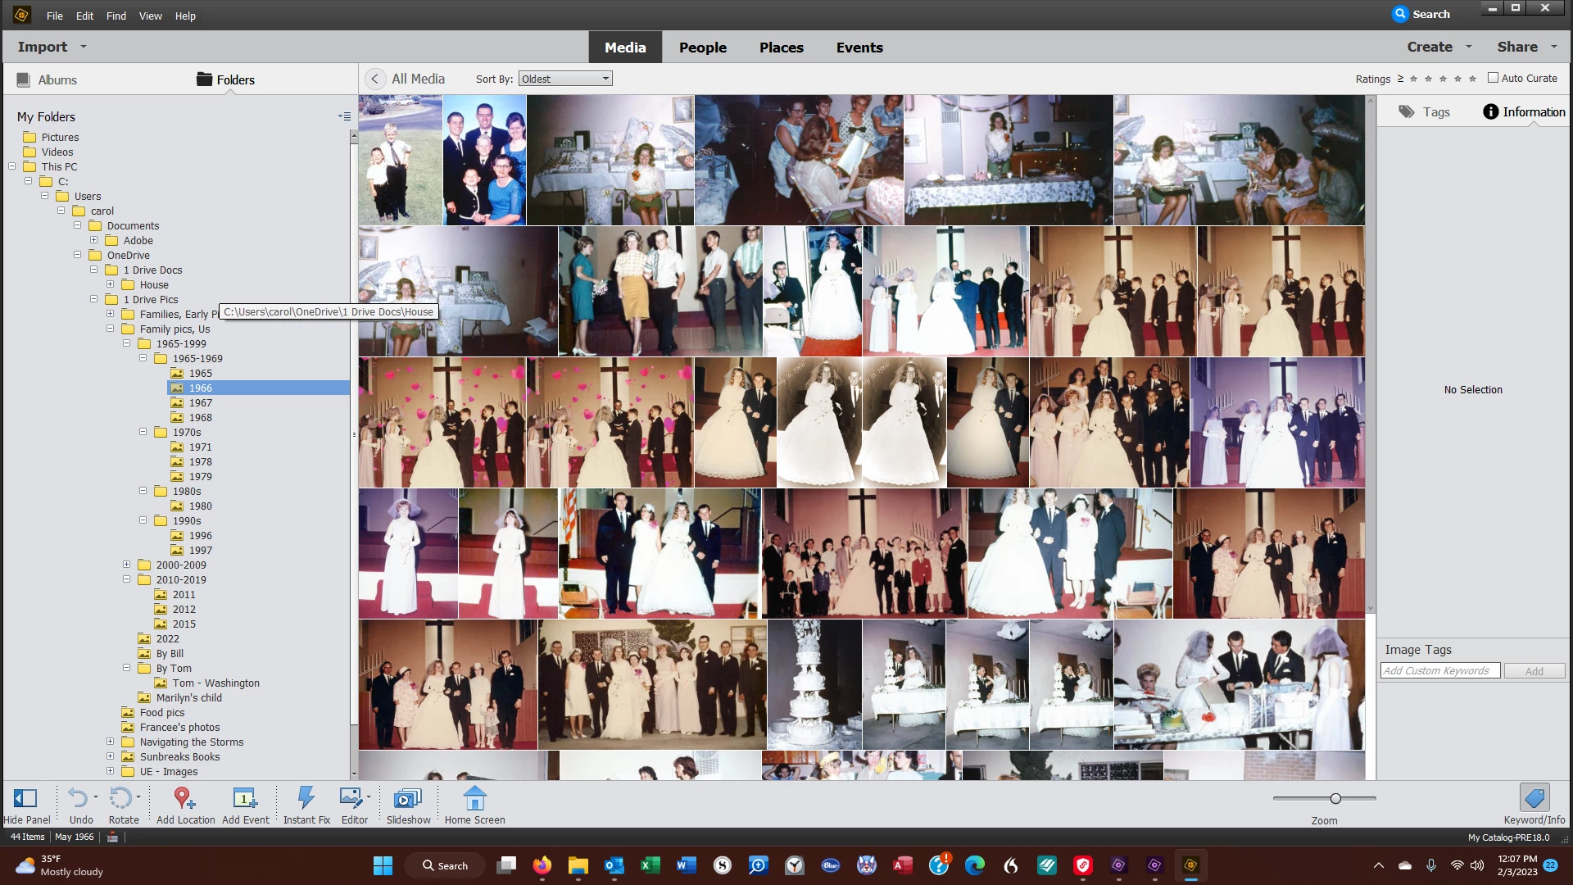The width and height of the screenshot is (1573, 885).
Task: Click the Hide Panel icon
Action: [25, 798]
